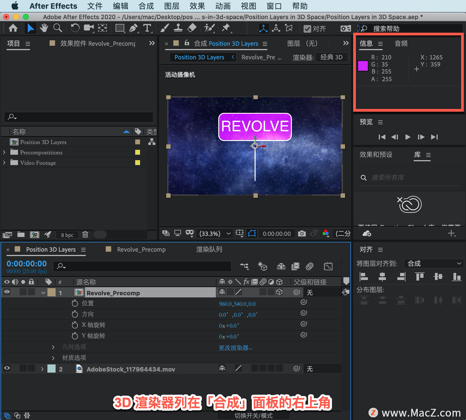Hide the Revolve_Precomp layer eye icon
Viewport: 466px width, 420px height.
pos(7,292)
